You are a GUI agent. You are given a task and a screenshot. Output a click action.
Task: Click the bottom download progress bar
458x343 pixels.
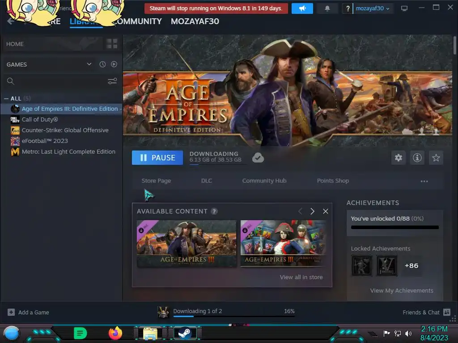234,316
